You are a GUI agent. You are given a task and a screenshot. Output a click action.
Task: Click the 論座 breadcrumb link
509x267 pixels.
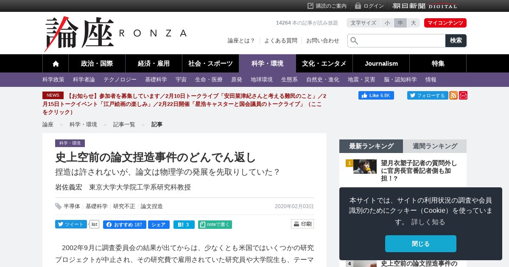coord(48,125)
